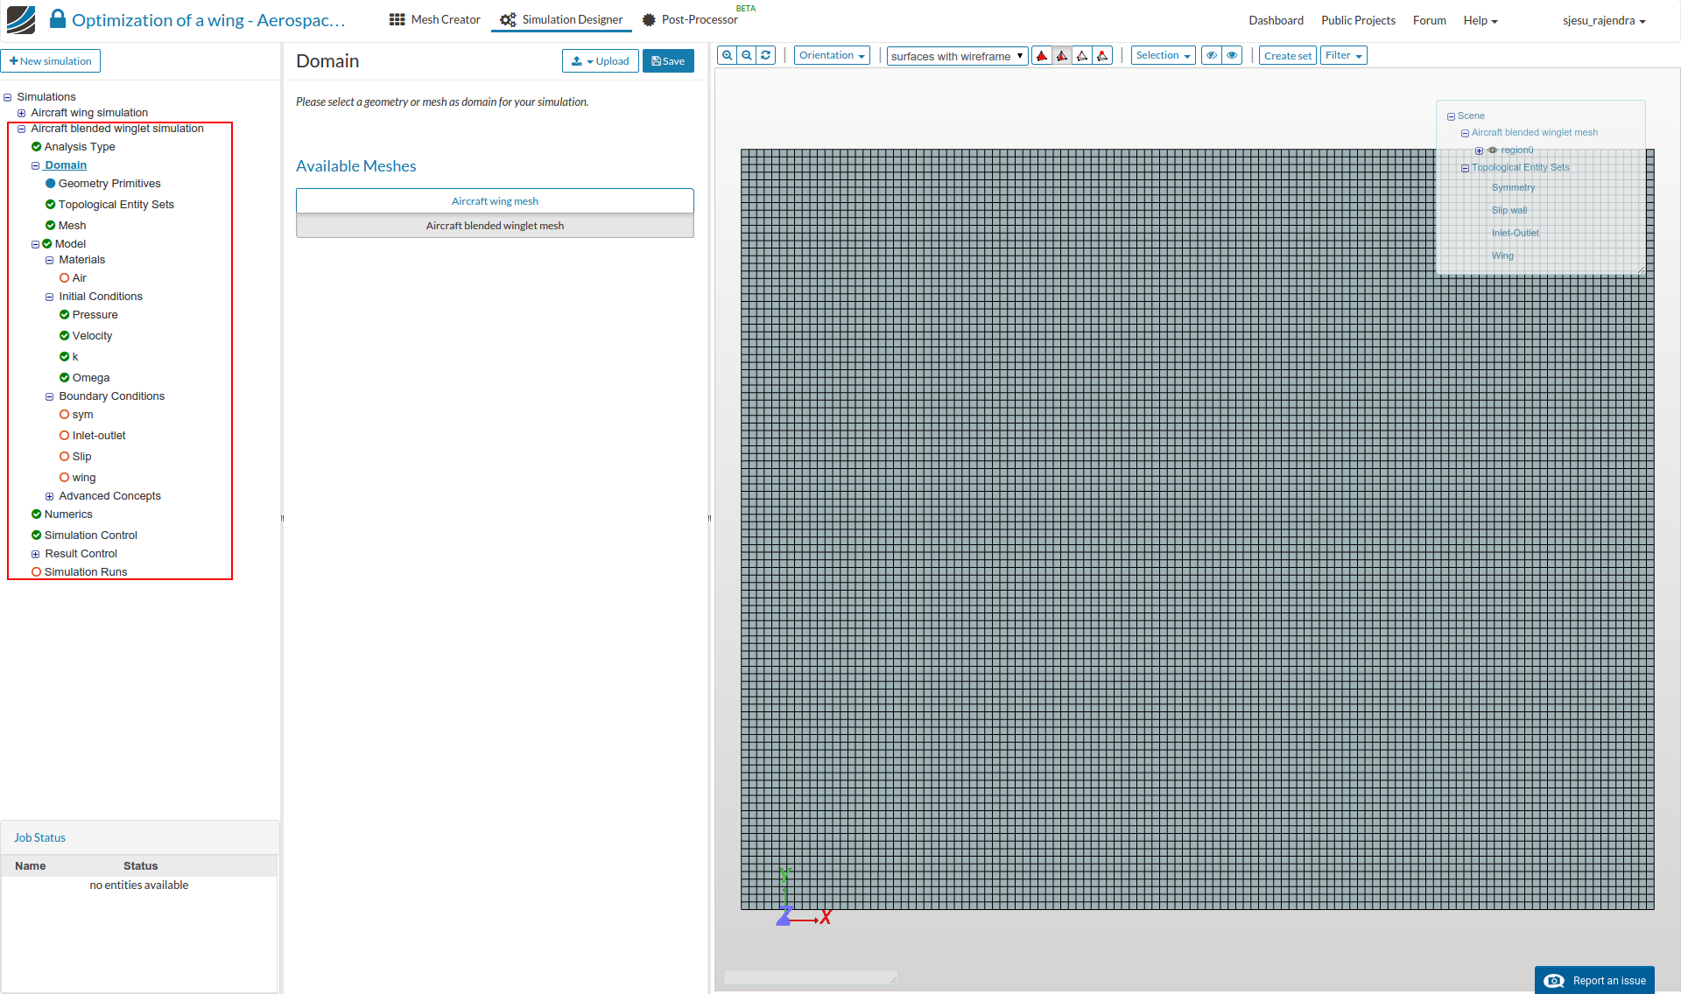Click the zoom in viewer icon
The image size is (1681, 994).
[727, 55]
